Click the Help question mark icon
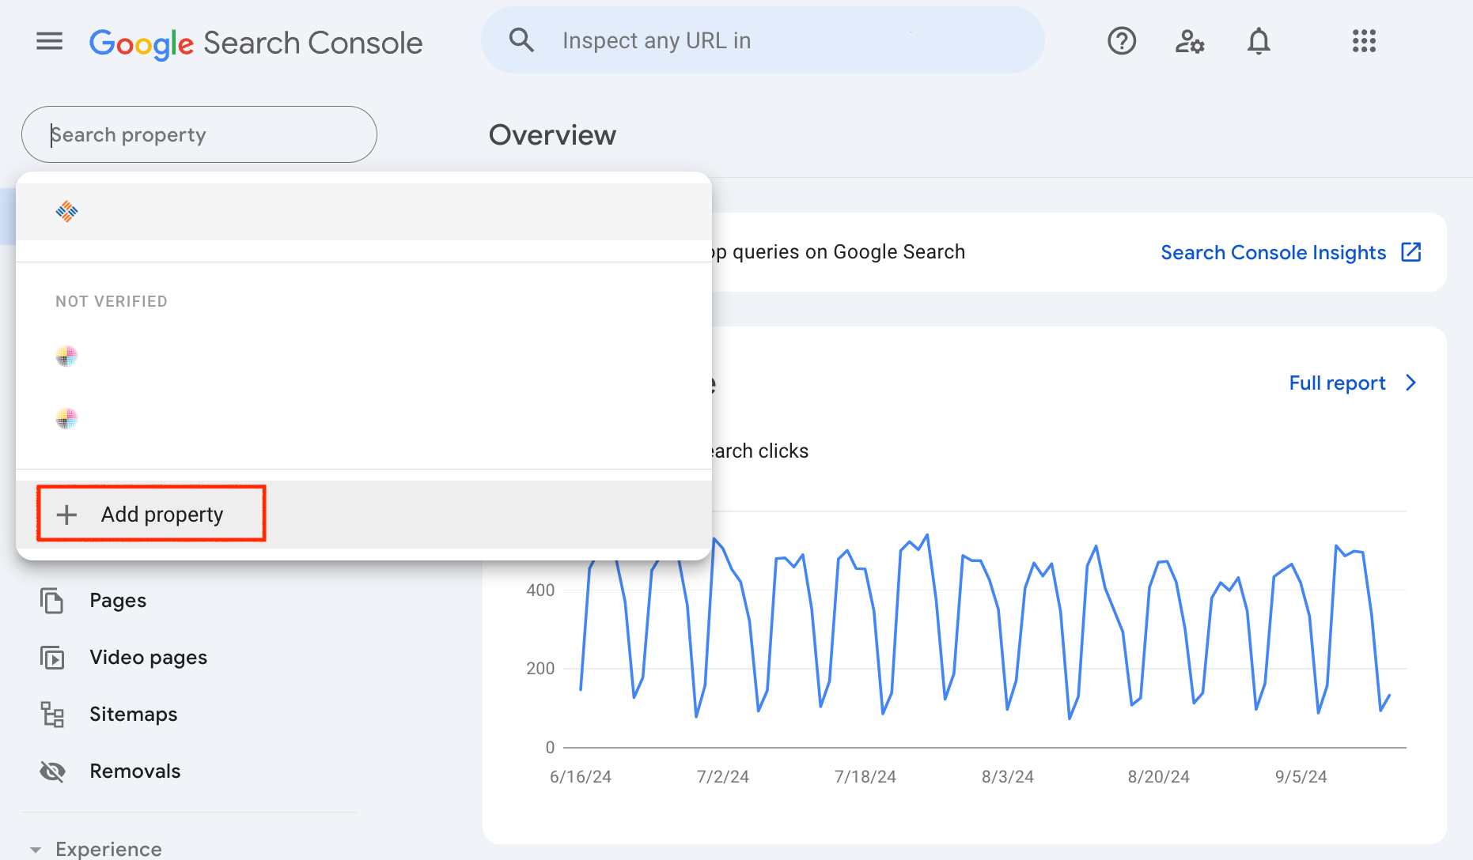Viewport: 1473px width, 860px height. [x=1121, y=41]
